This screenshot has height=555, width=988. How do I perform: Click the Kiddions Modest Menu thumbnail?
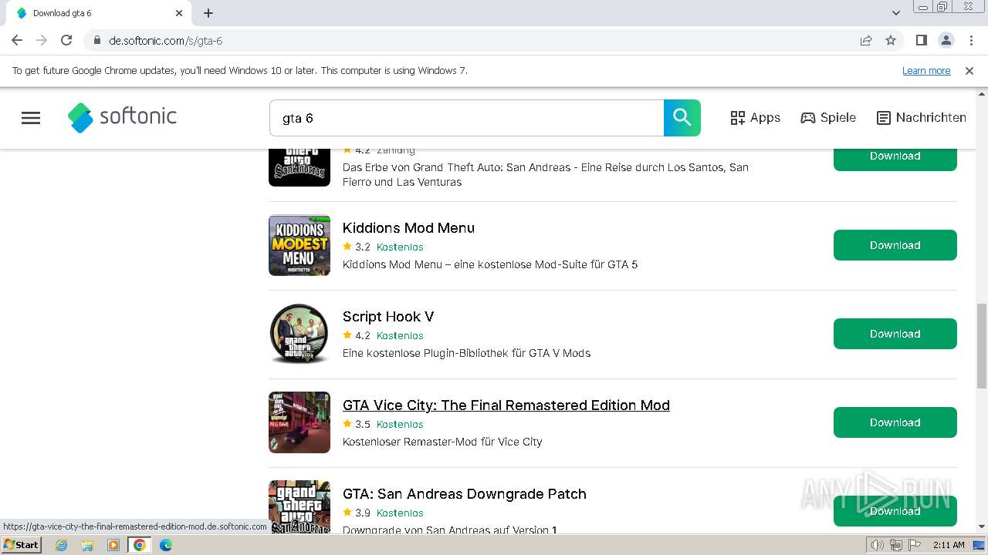(x=299, y=245)
